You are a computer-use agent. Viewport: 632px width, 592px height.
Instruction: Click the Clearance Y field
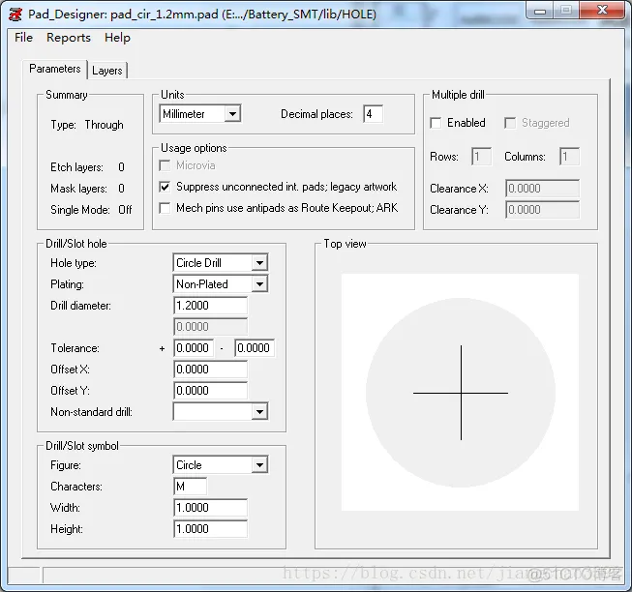543,209
